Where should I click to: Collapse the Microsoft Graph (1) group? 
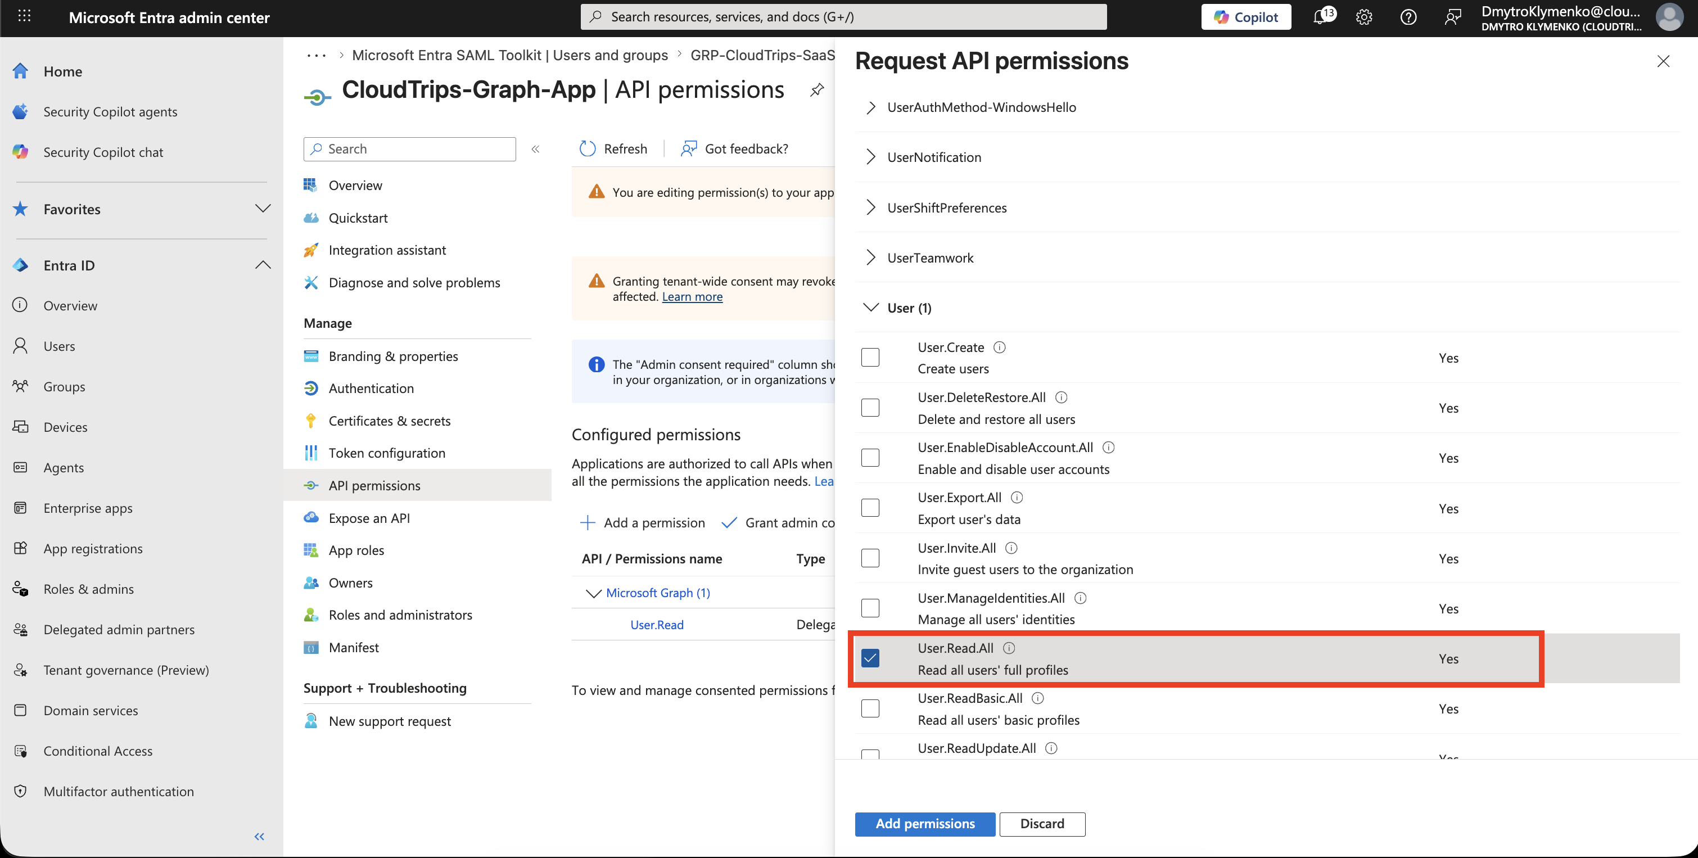(x=593, y=593)
